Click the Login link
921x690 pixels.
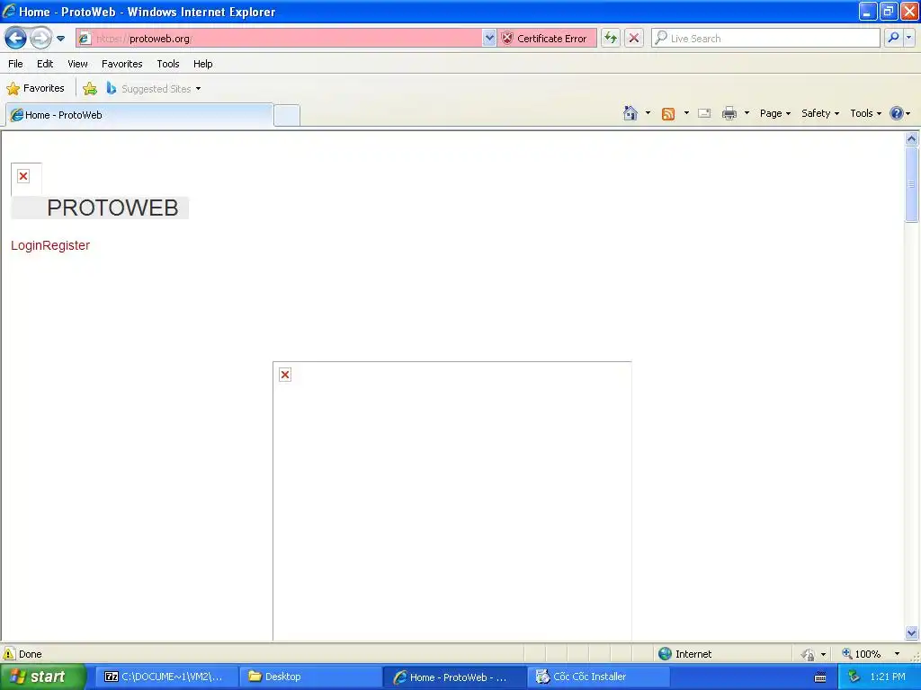click(26, 245)
